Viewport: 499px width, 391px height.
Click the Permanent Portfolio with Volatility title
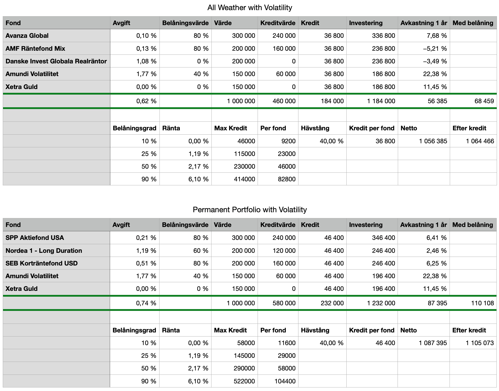[249, 210]
